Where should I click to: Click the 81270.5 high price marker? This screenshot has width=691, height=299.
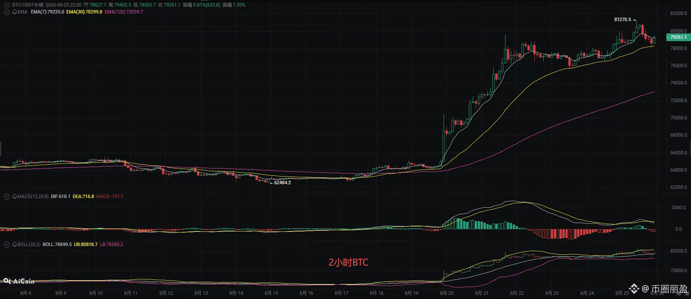click(x=623, y=20)
